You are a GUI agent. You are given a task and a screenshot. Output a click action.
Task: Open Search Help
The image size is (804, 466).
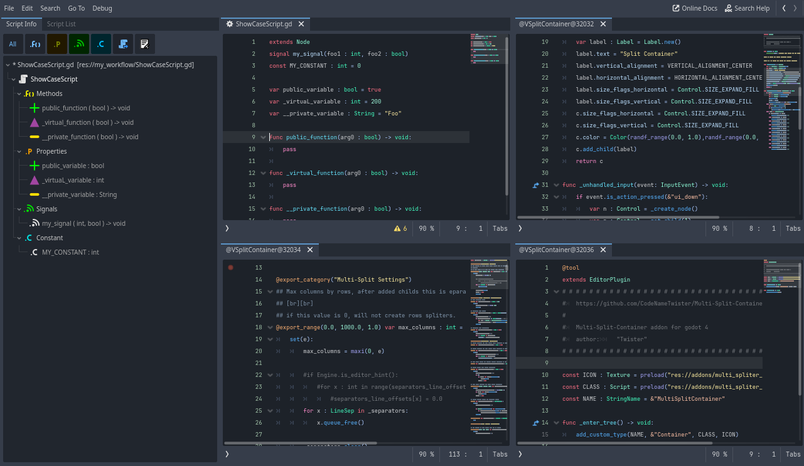(x=747, y=8)
